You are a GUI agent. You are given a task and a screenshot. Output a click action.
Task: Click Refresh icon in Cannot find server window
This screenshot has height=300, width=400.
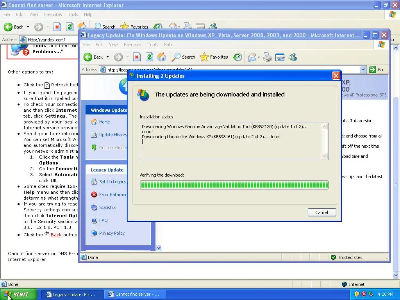point(70,27)
